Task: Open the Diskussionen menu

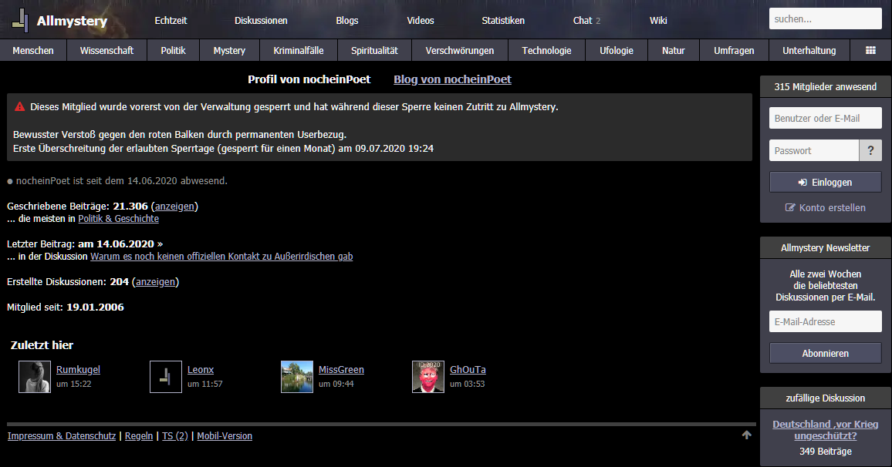Action: 261,21
